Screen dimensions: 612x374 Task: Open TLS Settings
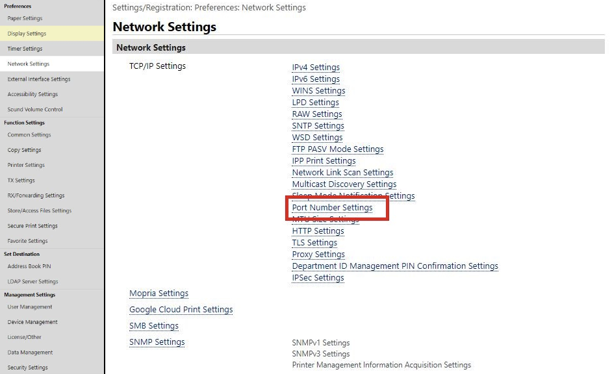point(314,243)
